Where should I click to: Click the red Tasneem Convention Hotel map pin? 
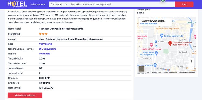(x=170, y=43)
